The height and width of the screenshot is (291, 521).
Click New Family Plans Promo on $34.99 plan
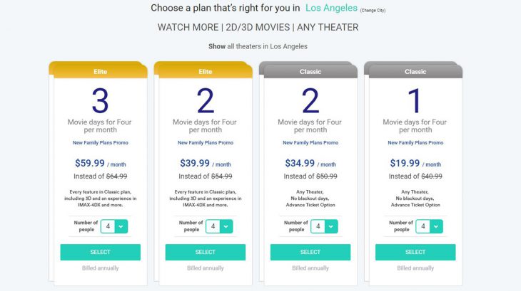pyautogui.click(x=310, y=143)
